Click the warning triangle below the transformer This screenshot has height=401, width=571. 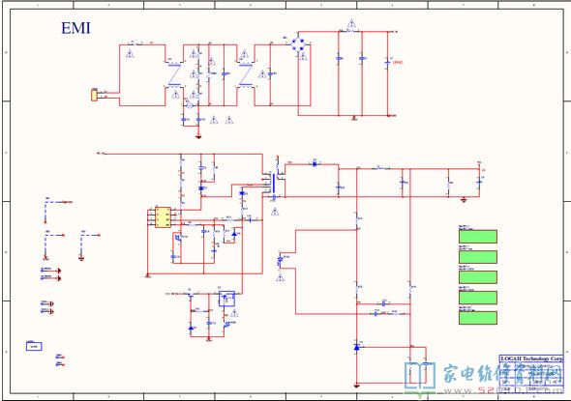click(x=275, y=212)
